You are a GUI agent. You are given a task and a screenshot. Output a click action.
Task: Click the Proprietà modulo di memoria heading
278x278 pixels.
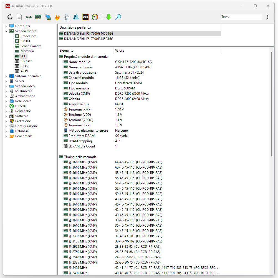(86, 56)
